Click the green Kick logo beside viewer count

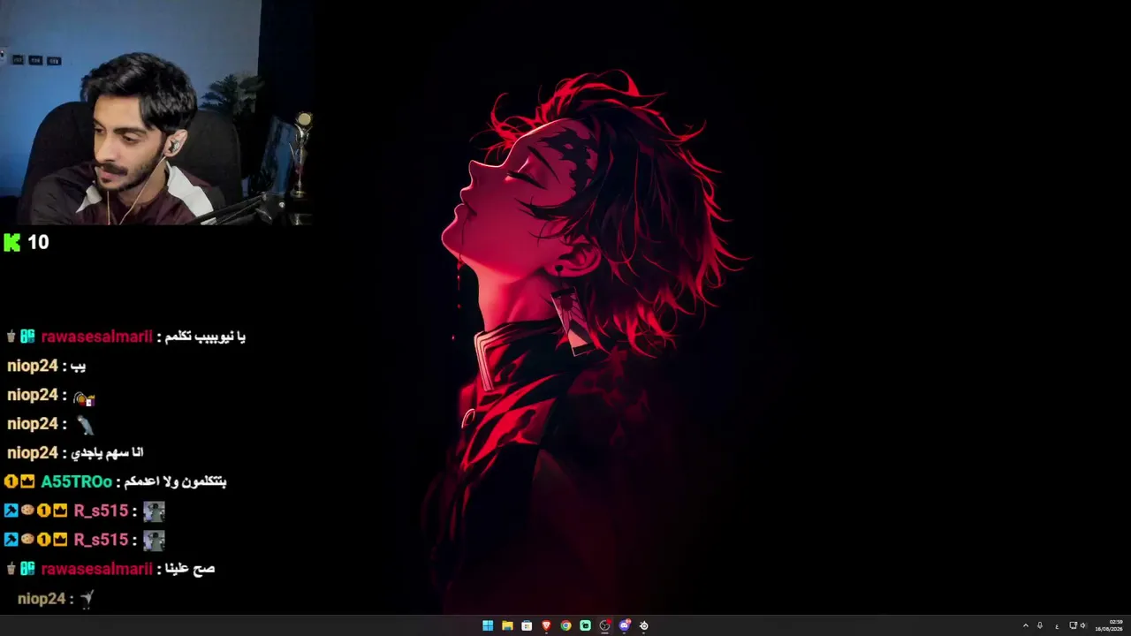[11, 243]
